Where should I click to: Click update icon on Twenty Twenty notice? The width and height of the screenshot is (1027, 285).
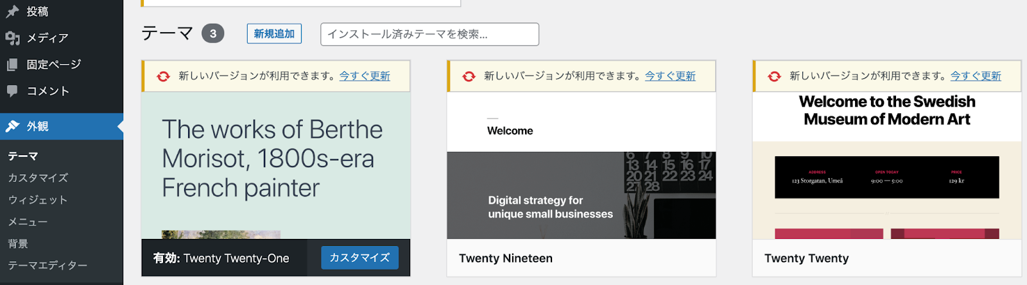[775, 76]
